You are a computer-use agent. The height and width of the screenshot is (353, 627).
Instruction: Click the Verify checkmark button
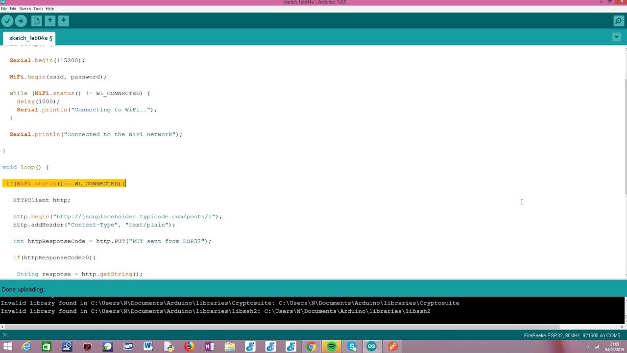pos(7,21)
